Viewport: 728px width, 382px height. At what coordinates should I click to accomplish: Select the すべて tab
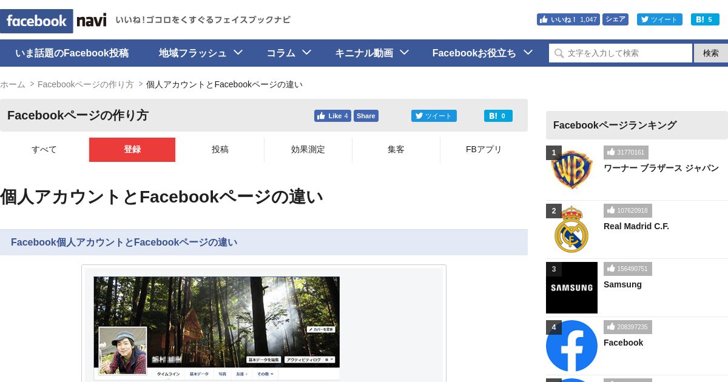coord(44,150)
